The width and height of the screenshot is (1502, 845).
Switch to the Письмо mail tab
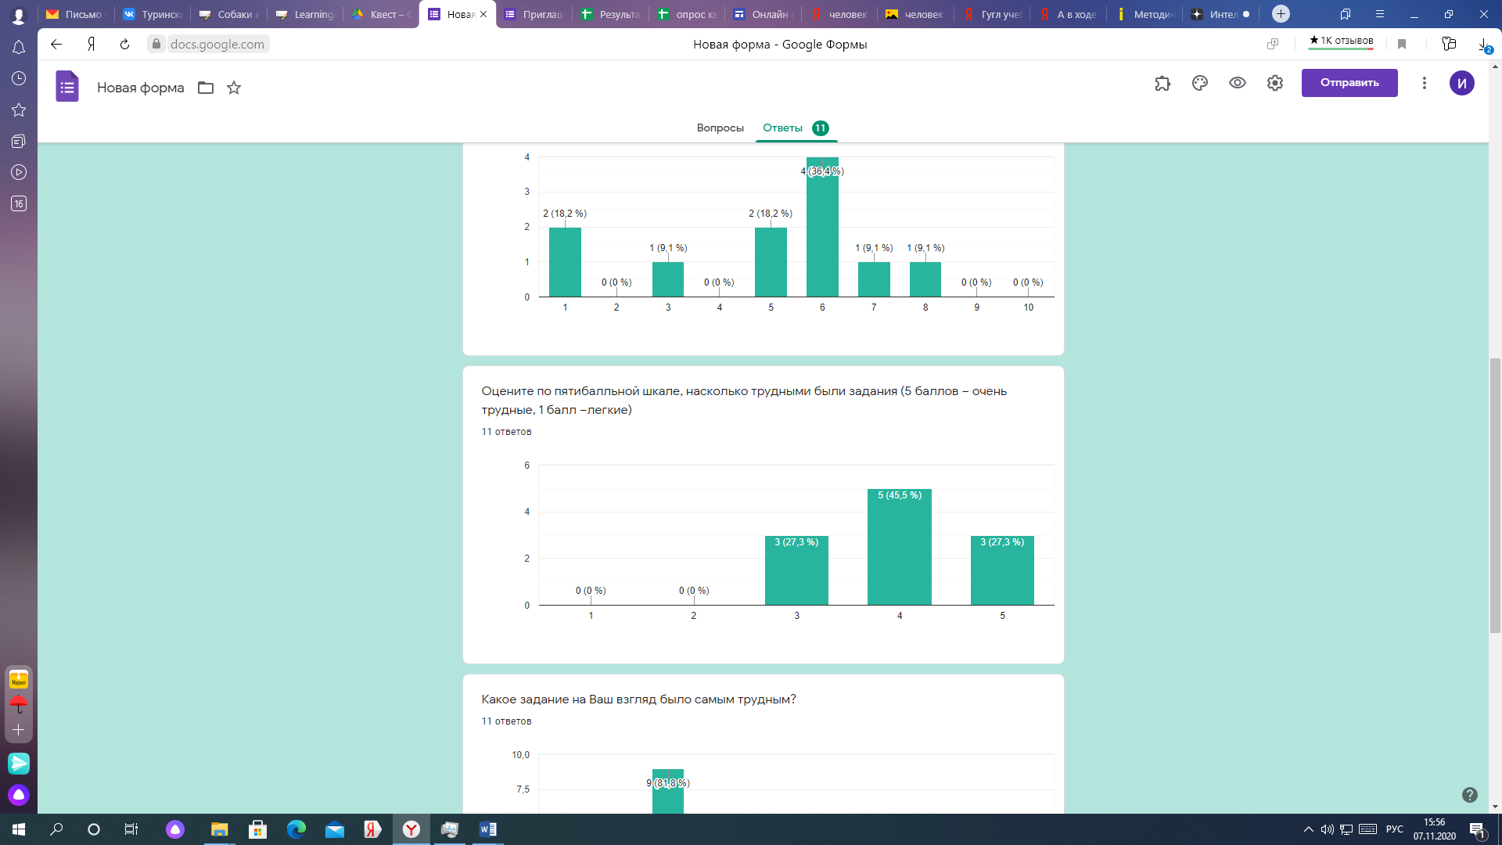(75, 14)
